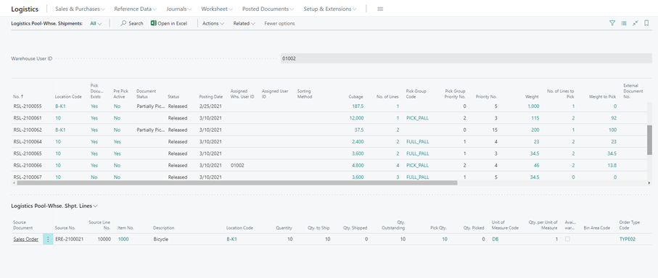Screen dimensions: 658x278
Task: Click right arrow of horizontal scrollbar
Action: (x=649, y=183)
